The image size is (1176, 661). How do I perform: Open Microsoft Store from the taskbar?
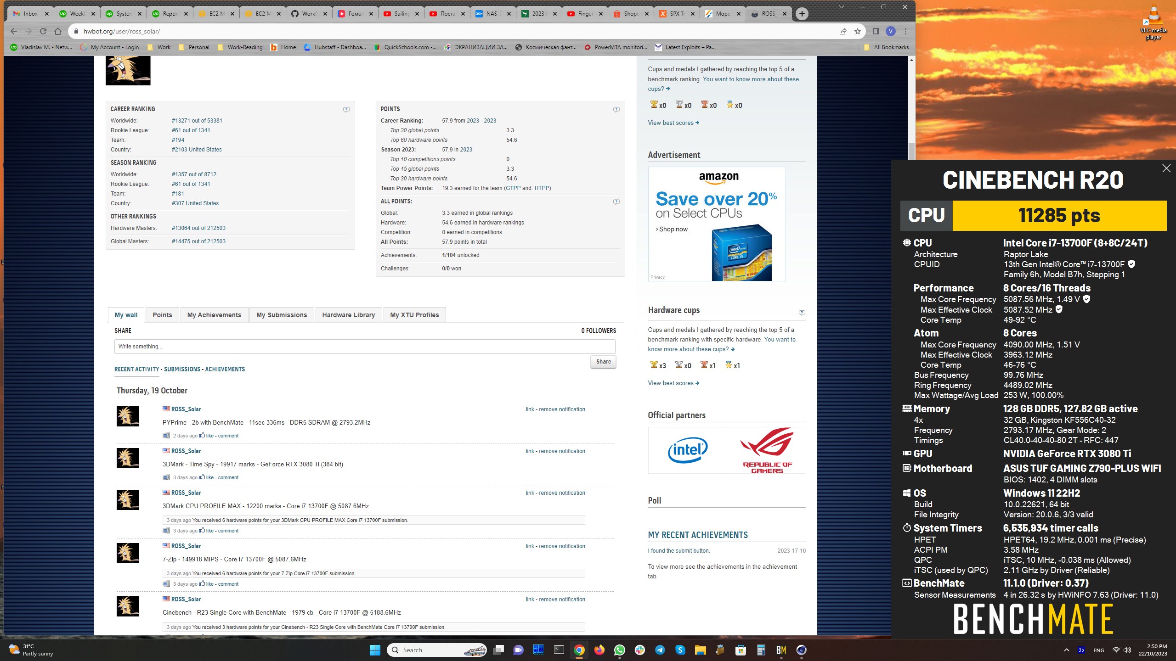click(x=741, y=650)
